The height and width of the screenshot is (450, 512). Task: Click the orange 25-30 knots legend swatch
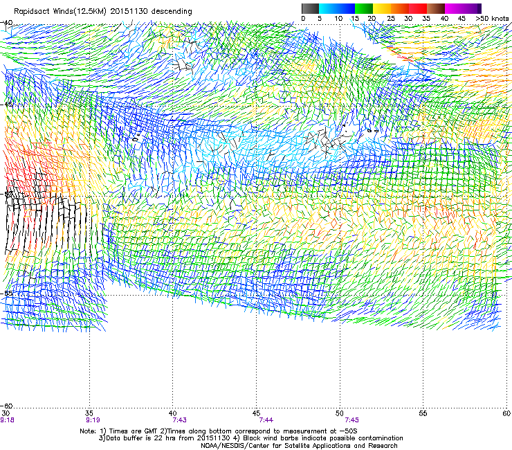point(400,8)
